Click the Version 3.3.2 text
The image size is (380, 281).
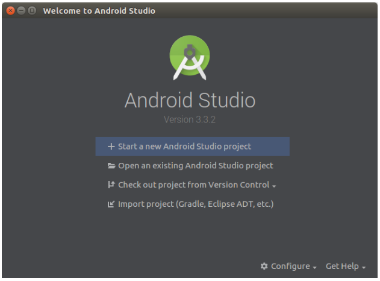190,119
